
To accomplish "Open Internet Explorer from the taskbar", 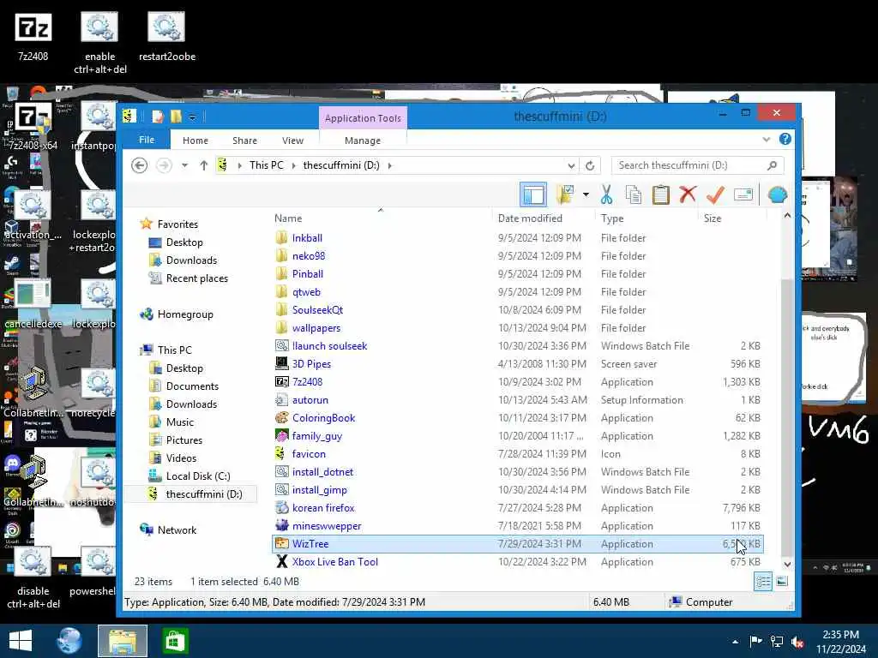I will point(70,641).
